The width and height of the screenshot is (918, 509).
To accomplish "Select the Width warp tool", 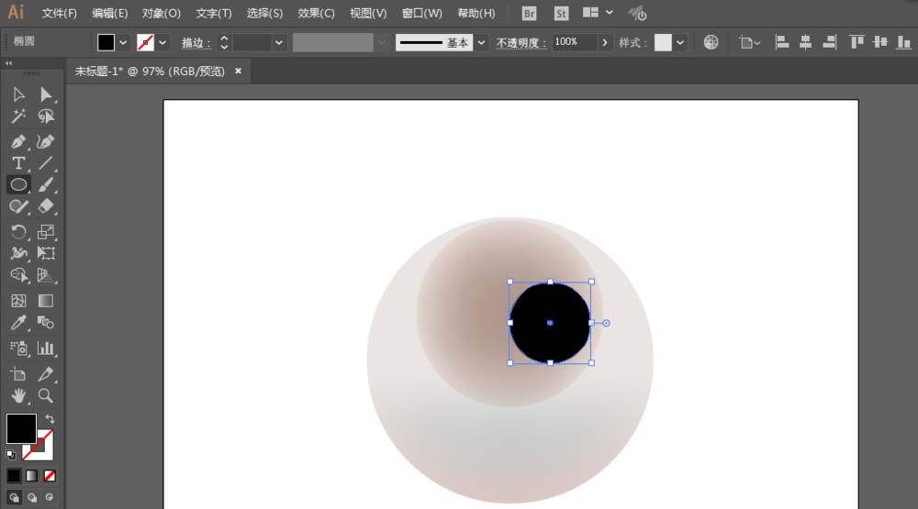I will (x=18, y=253).
